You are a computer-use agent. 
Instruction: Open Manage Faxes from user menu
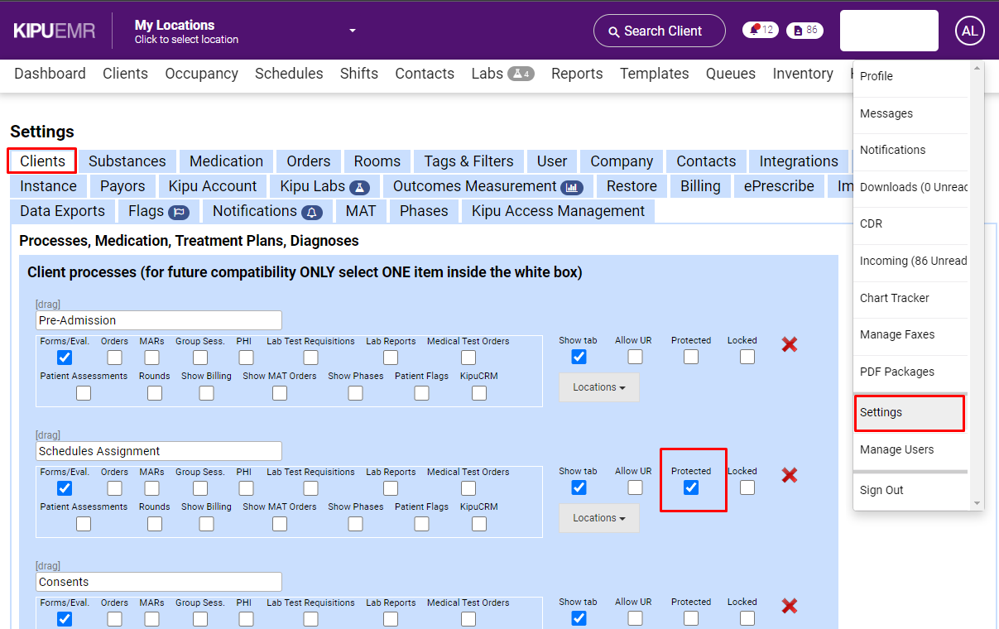tap(911, 334)
